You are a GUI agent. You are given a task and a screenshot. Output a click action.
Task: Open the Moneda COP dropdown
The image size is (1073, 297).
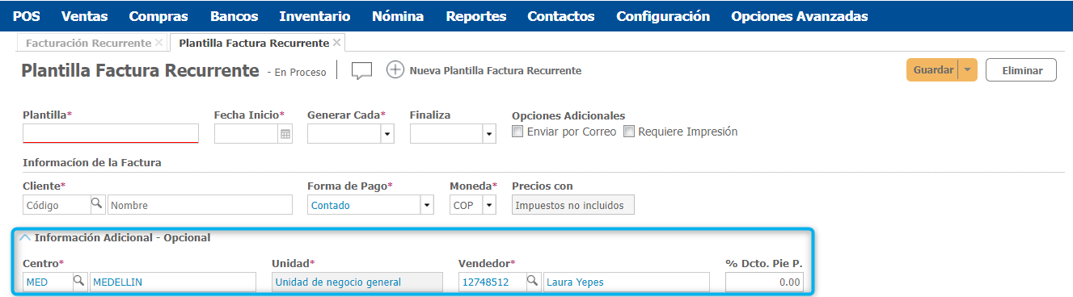tap(489, 205)
